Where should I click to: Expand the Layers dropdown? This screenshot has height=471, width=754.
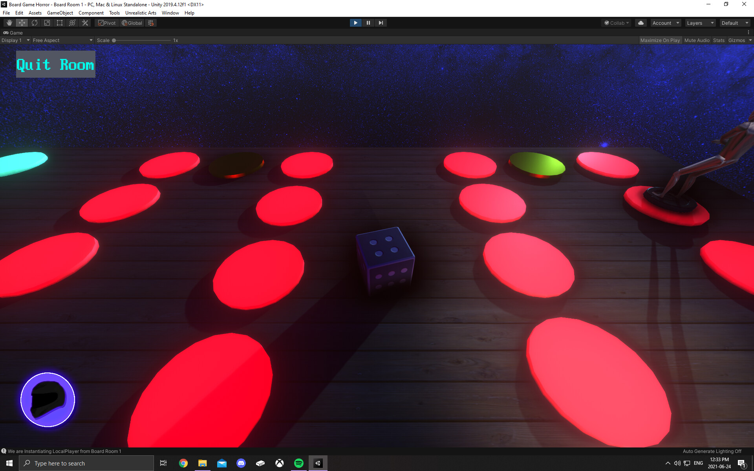[700, 23]
